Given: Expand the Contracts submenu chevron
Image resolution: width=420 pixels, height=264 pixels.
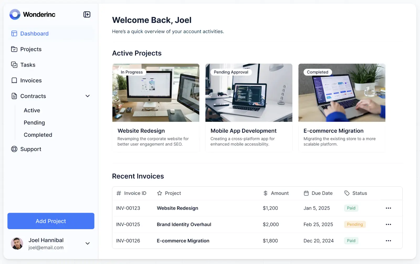Looking at the screenshot, I should (87, 96).
